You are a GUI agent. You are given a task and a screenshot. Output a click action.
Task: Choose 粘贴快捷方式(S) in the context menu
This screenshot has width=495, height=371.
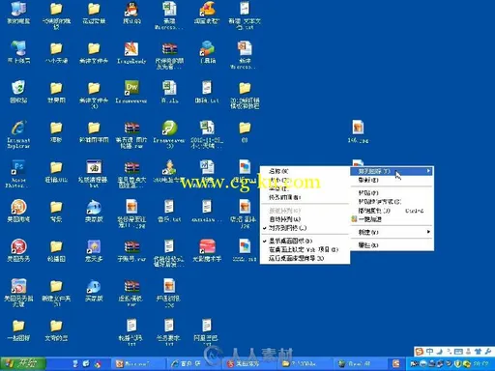click(x=392, y=202)
